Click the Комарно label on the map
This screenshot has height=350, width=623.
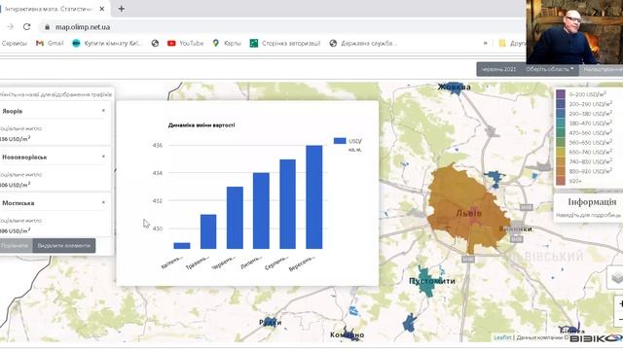point(347,334)
